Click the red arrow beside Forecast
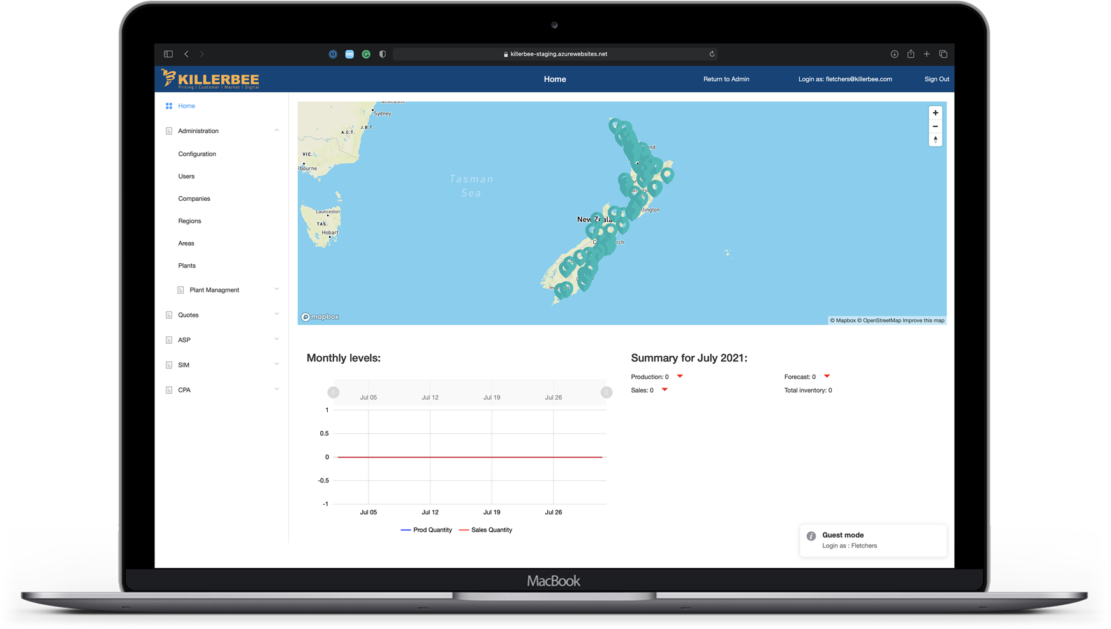This screenshot has width=1111, height=629. (827, 376)
